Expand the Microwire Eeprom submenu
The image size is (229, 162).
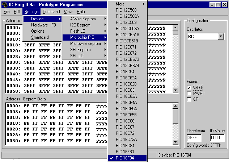[85, 43]
